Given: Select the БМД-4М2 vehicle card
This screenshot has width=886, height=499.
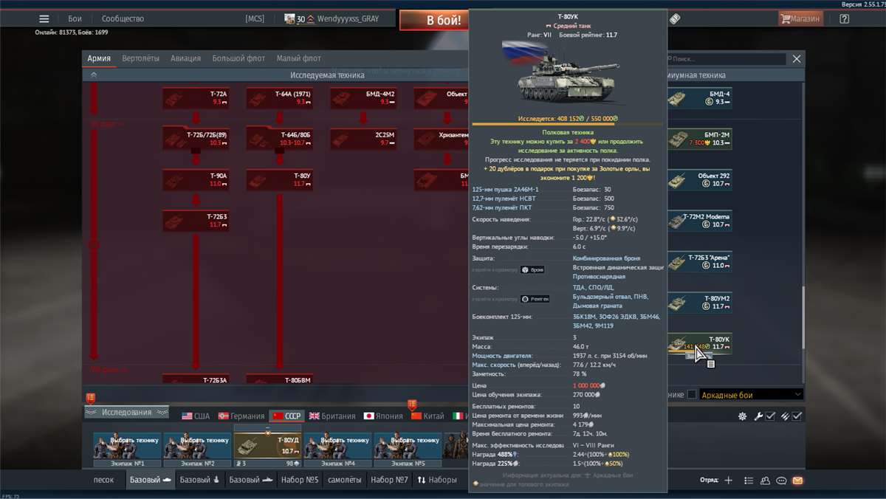Looking at the screenshot, I should click(x=363, y=98).
